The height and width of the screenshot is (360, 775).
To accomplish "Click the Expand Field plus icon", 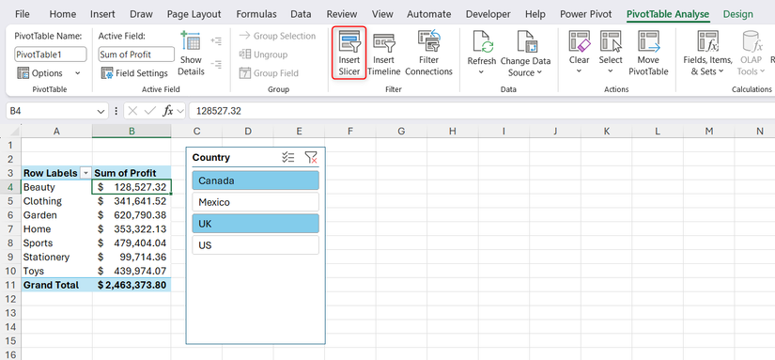I will [x=216, y=41].
